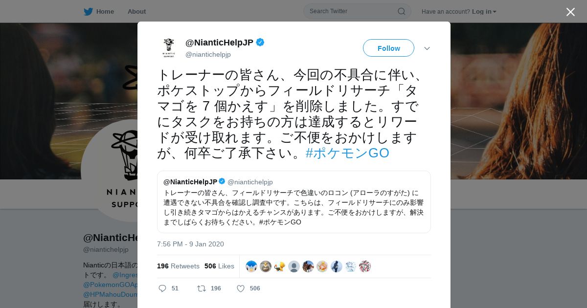Open the 7:56 PM - 9 Jan 2020 timestamp
This screenshot has height=308, width=587.
coord(190,244)
